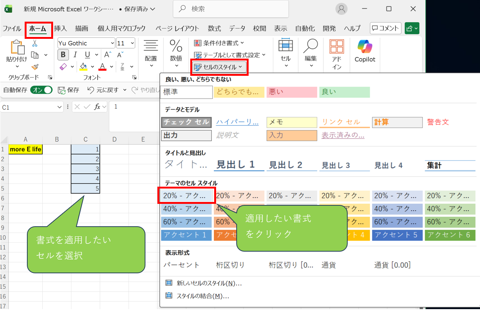
Task: Open the Name Box dropdown arrow
Action: tap(60, 107)
